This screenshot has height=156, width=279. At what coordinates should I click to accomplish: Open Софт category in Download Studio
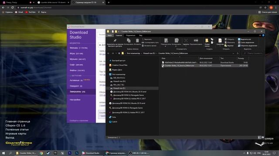coord(76,65)
